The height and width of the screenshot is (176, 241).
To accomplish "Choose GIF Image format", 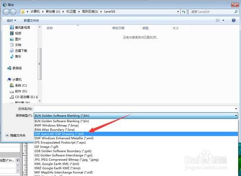I will tap(136, 147).
